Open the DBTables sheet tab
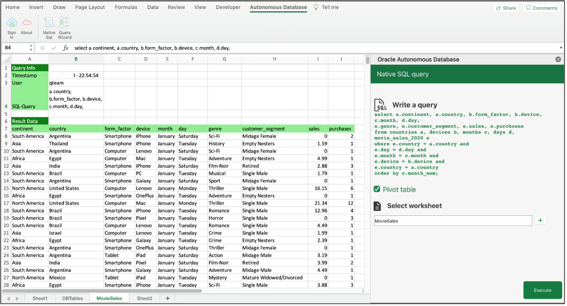Image resolution: width=567 pixels, height=306 pixels. coord(73,298)
